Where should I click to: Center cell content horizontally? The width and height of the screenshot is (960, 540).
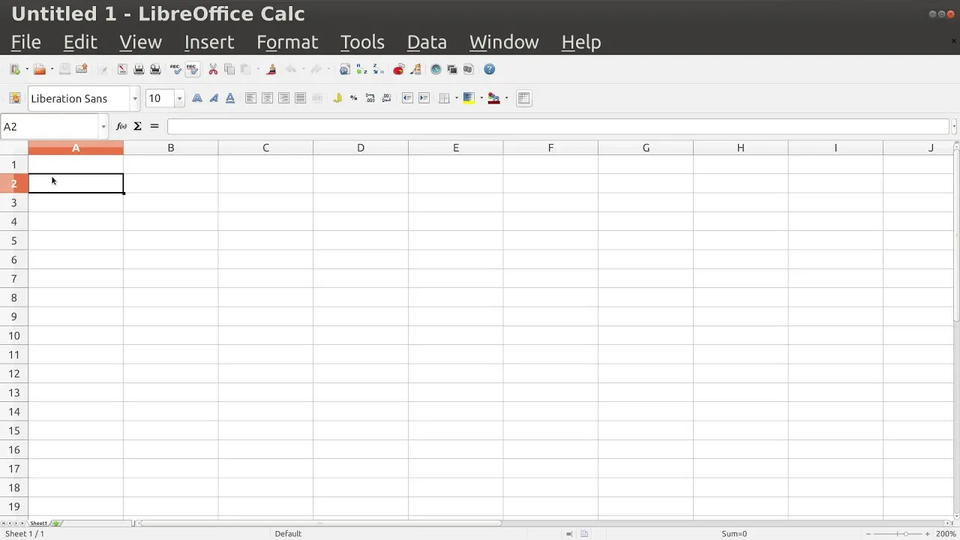[267, 98]
